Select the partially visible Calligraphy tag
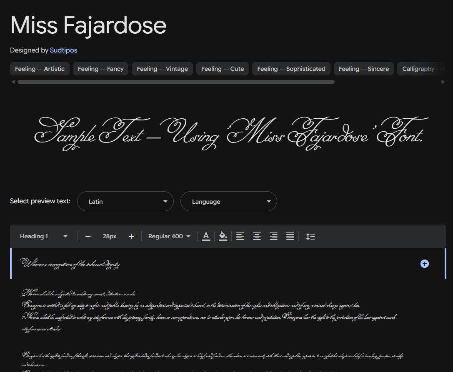Viewport: 453px width, 372px height. coord(420,69)
